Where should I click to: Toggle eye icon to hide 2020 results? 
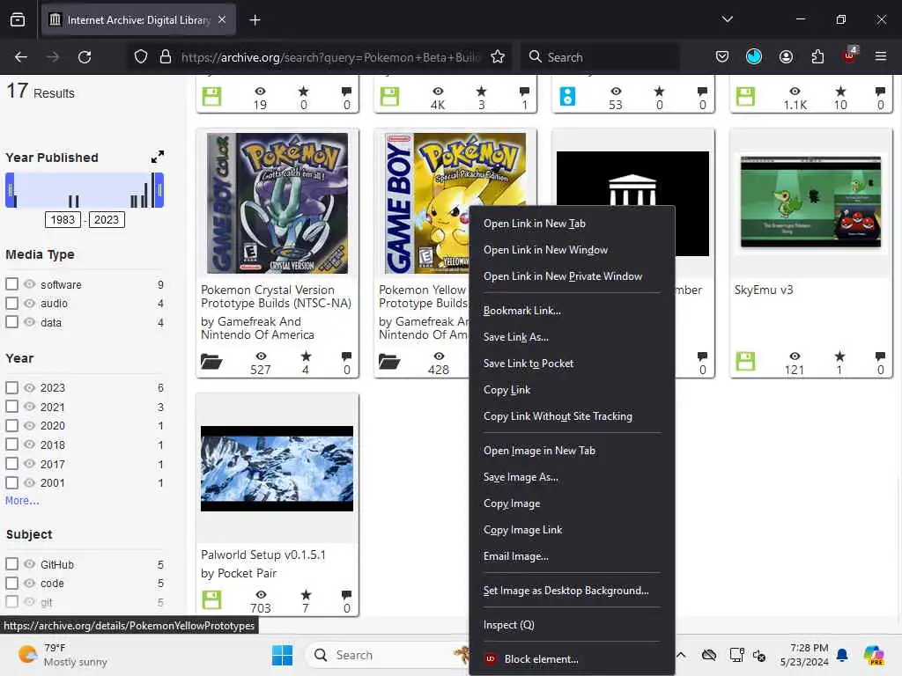coord(29,425)
